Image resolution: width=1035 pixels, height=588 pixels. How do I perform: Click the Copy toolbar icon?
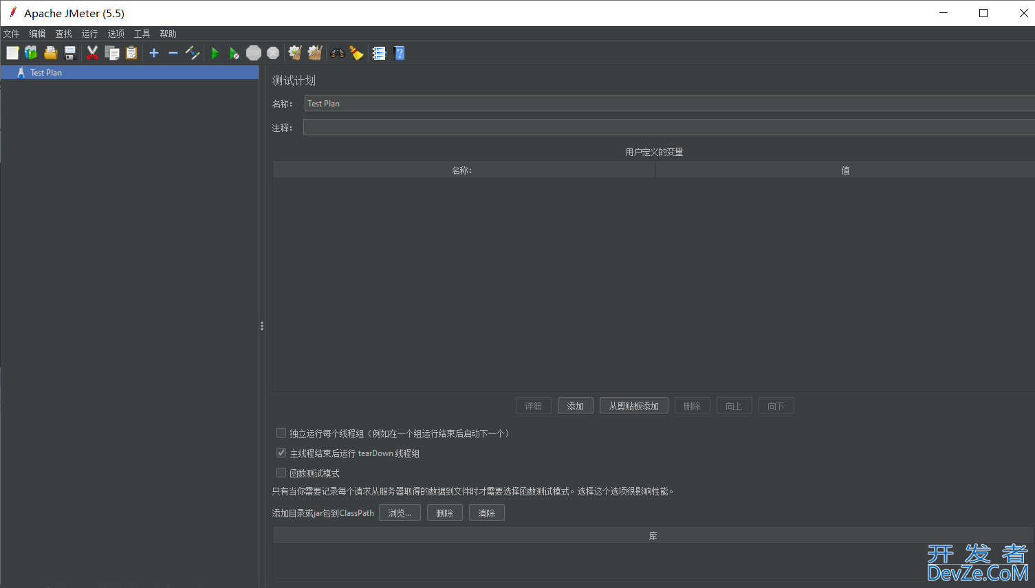point(112,53)
